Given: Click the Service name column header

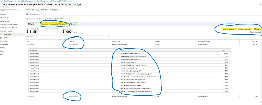Looking at the screenshot, I should pyautogui.click(x=34, y=50).
